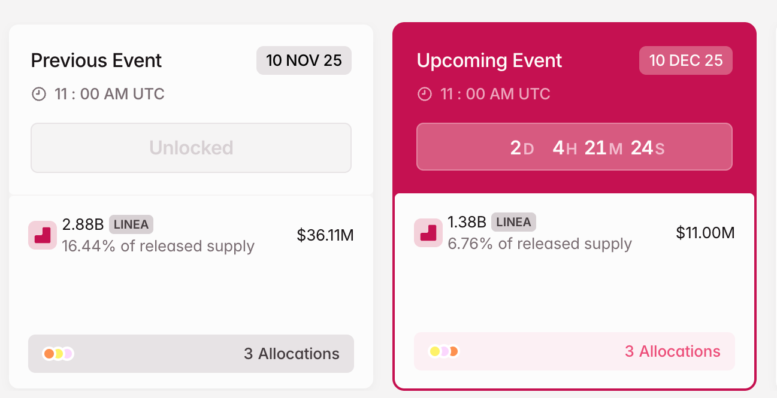Click the yellow allocation dot on Upcoming Event

436,351
